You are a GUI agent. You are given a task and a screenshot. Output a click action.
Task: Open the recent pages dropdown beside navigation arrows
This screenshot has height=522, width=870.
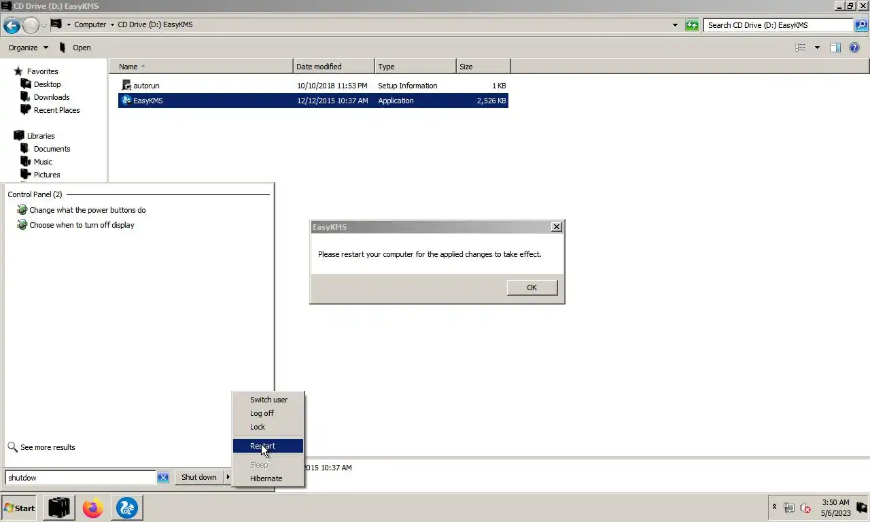coord(43,25)
